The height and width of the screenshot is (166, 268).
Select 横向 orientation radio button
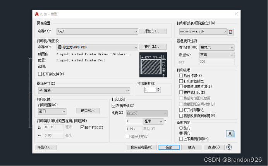click(181, 133)
